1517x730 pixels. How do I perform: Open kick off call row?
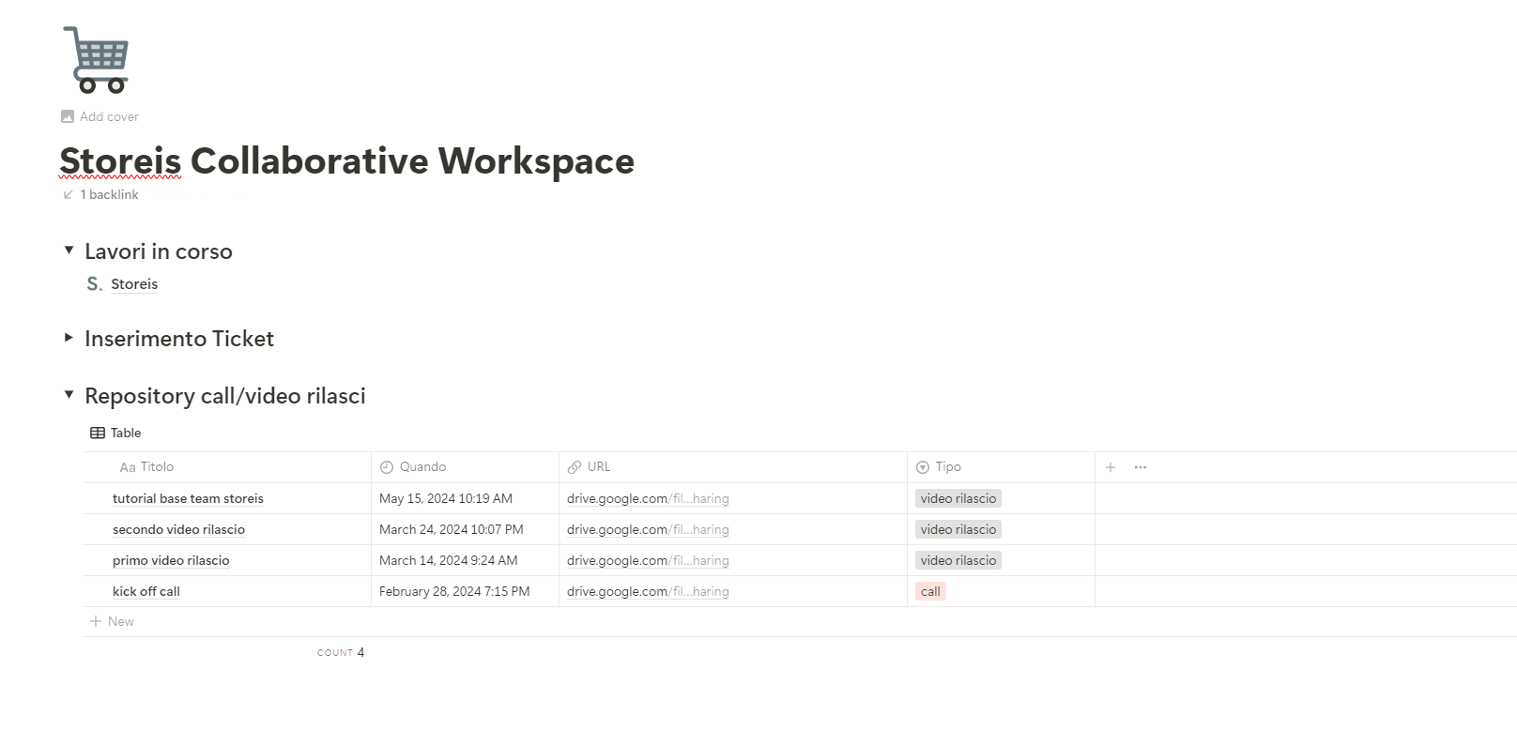[146, 591]
